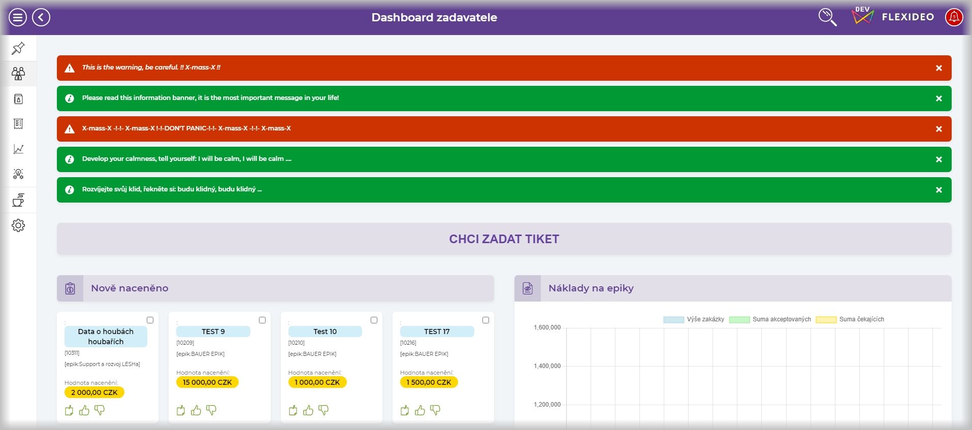The image size is (972, 430).
Task: Open settings gear in sidebar
Action: tap(18, 225)
